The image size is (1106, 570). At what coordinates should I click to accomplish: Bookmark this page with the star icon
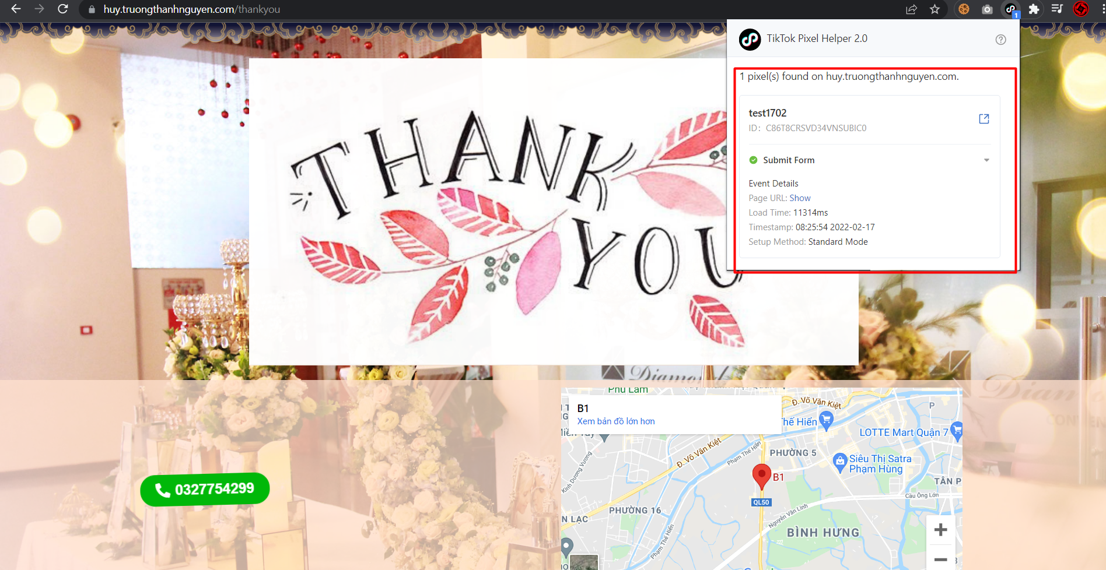935,9
